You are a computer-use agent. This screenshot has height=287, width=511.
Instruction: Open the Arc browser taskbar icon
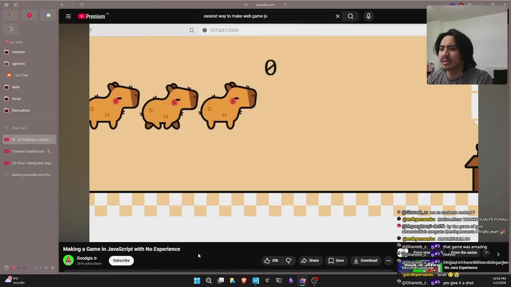pos(303,281)
